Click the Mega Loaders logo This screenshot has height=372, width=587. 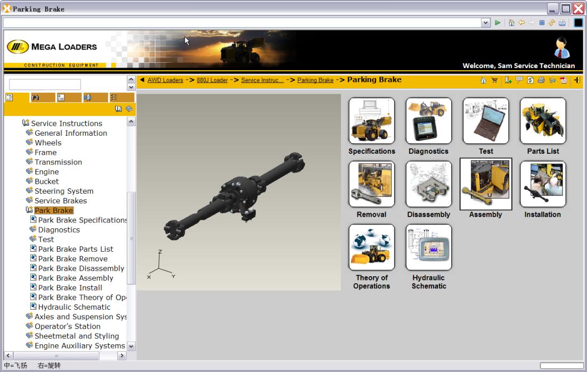coord(52,47)
